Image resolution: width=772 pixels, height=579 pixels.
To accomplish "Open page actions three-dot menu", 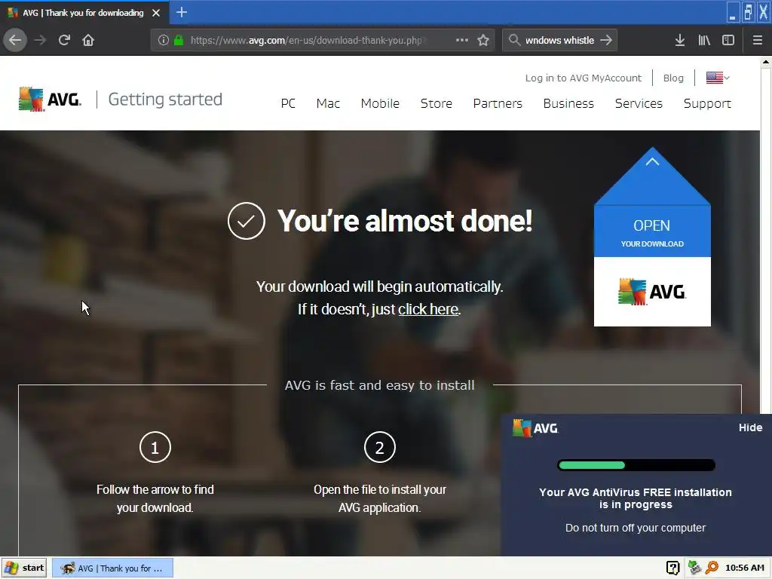I will 462,40.
